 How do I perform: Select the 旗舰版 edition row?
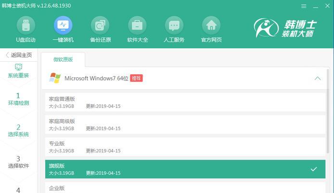tap(185, 169)
